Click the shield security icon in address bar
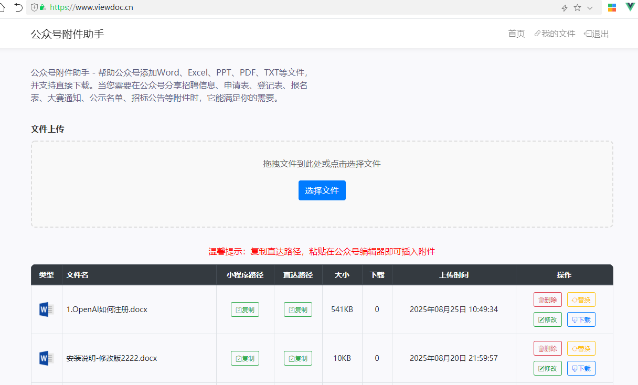 pyautogui.click(x=35, y=7)
